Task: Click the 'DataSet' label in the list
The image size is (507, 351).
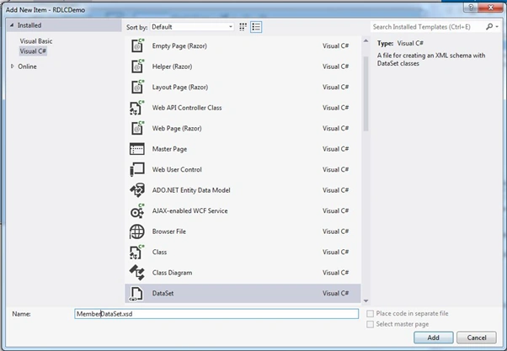Action: tap(163, 293)
